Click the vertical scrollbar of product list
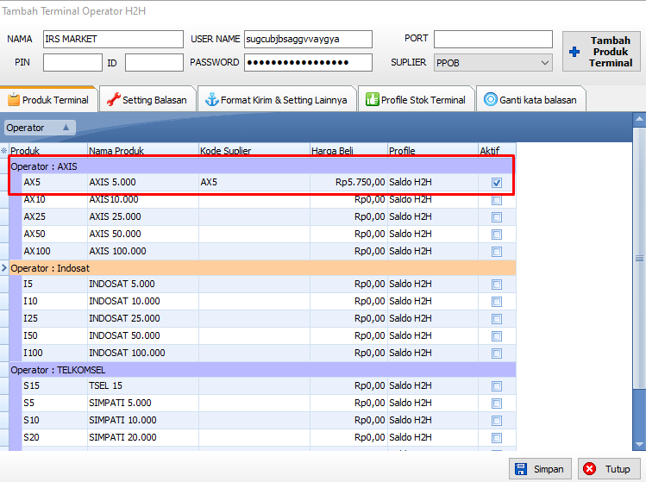 coord(639,259)
